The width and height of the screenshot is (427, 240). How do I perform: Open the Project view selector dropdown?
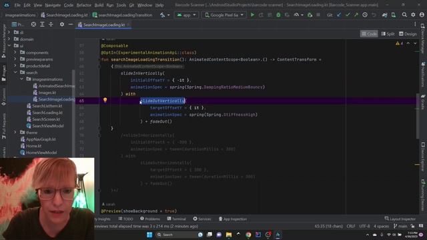tap(18, 25)
